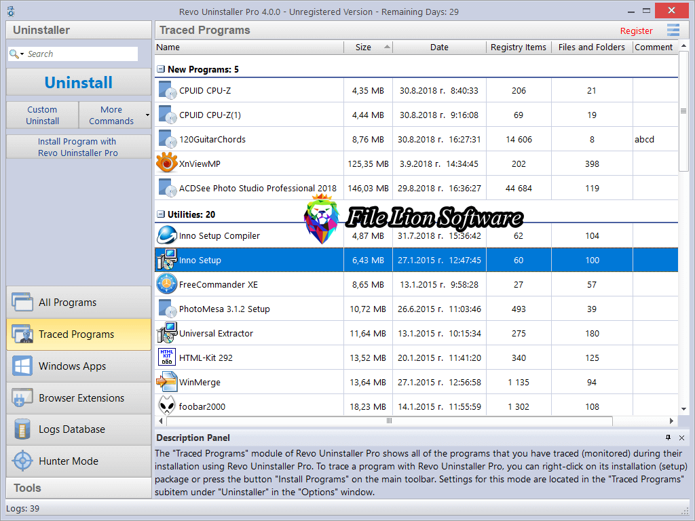The image size is (695, 521).
Task: Click the foobar2000 alien icon
Action: [167, 406]
